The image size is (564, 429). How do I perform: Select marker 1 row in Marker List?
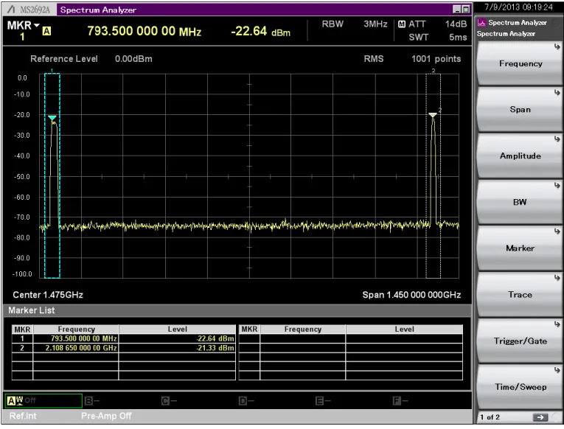(x=123, y=339)
